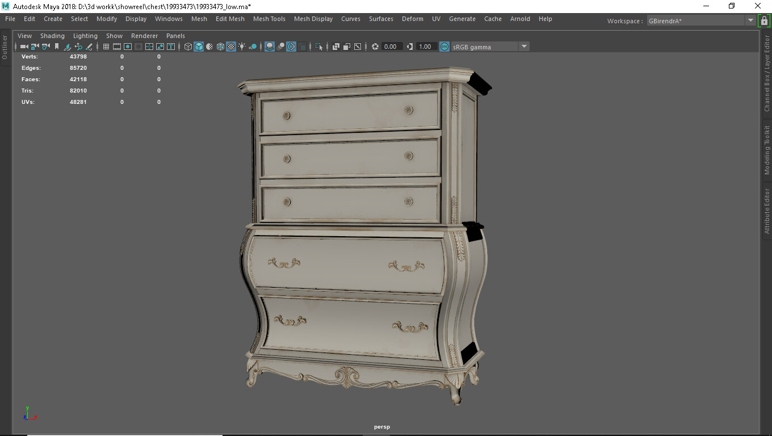Image resolution: width=772 pixels, height=436 pixels.
Task: Enable textured display mode in the viewport toolbar
Action: coord(230,46)
